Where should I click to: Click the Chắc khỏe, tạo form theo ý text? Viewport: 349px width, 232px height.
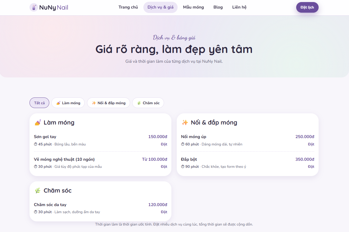pos(224,167)
